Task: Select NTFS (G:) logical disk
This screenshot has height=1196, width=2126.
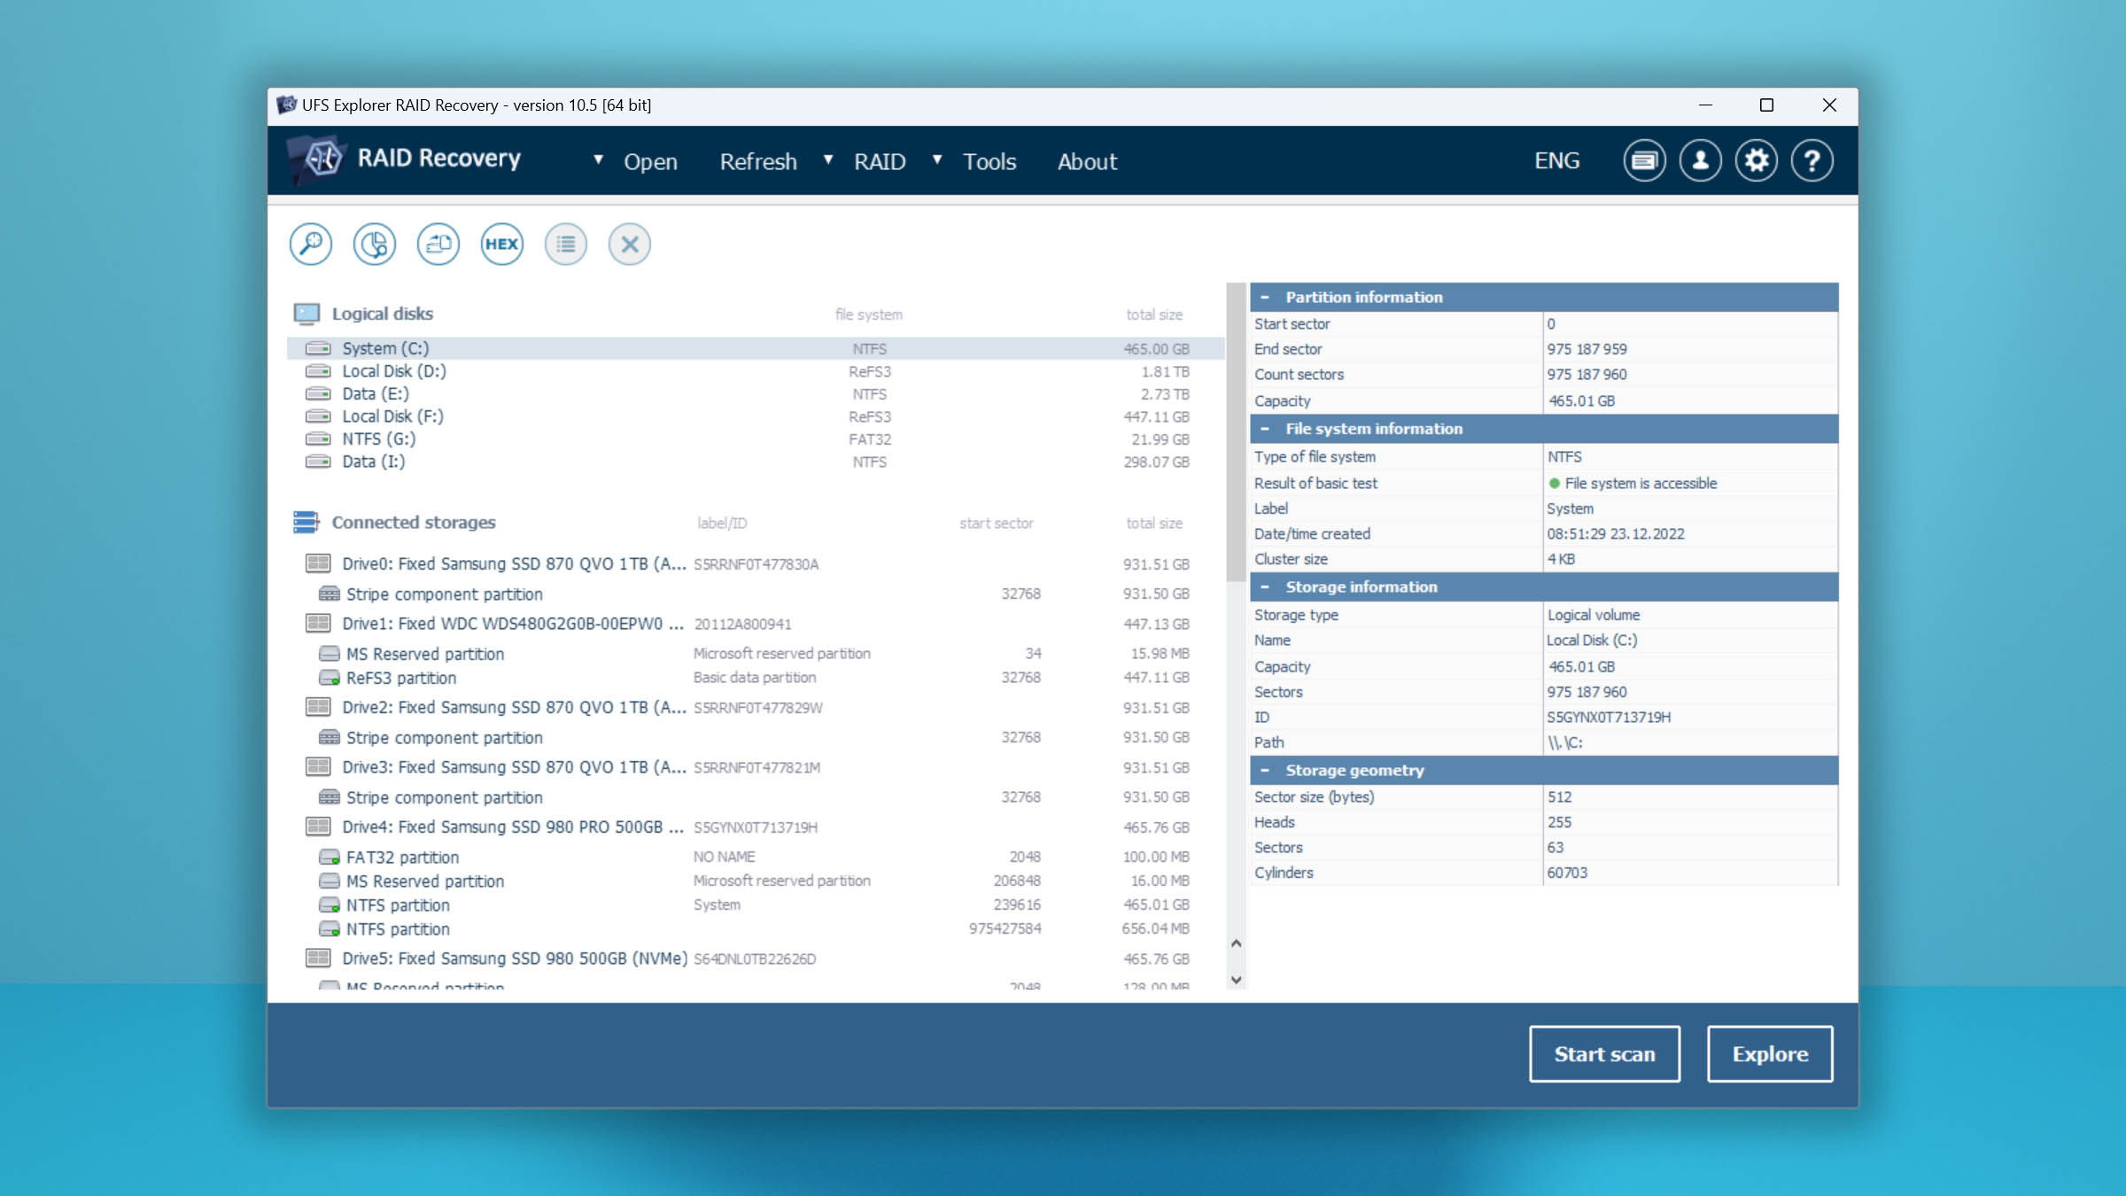Action: 756,439
